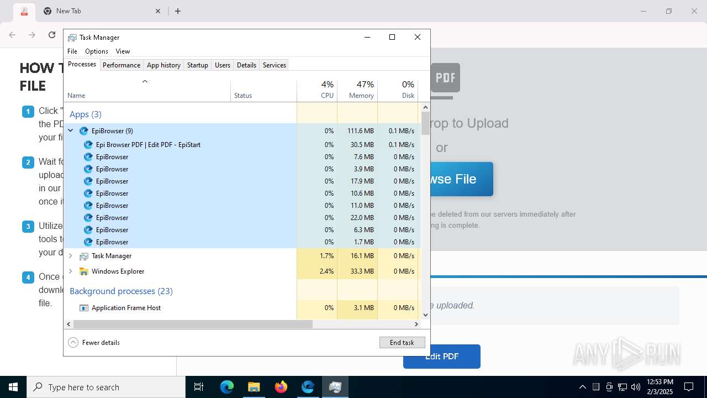
Task: Switch to the Startup tab
Action: pyautogui.click(x=197, y=65)
